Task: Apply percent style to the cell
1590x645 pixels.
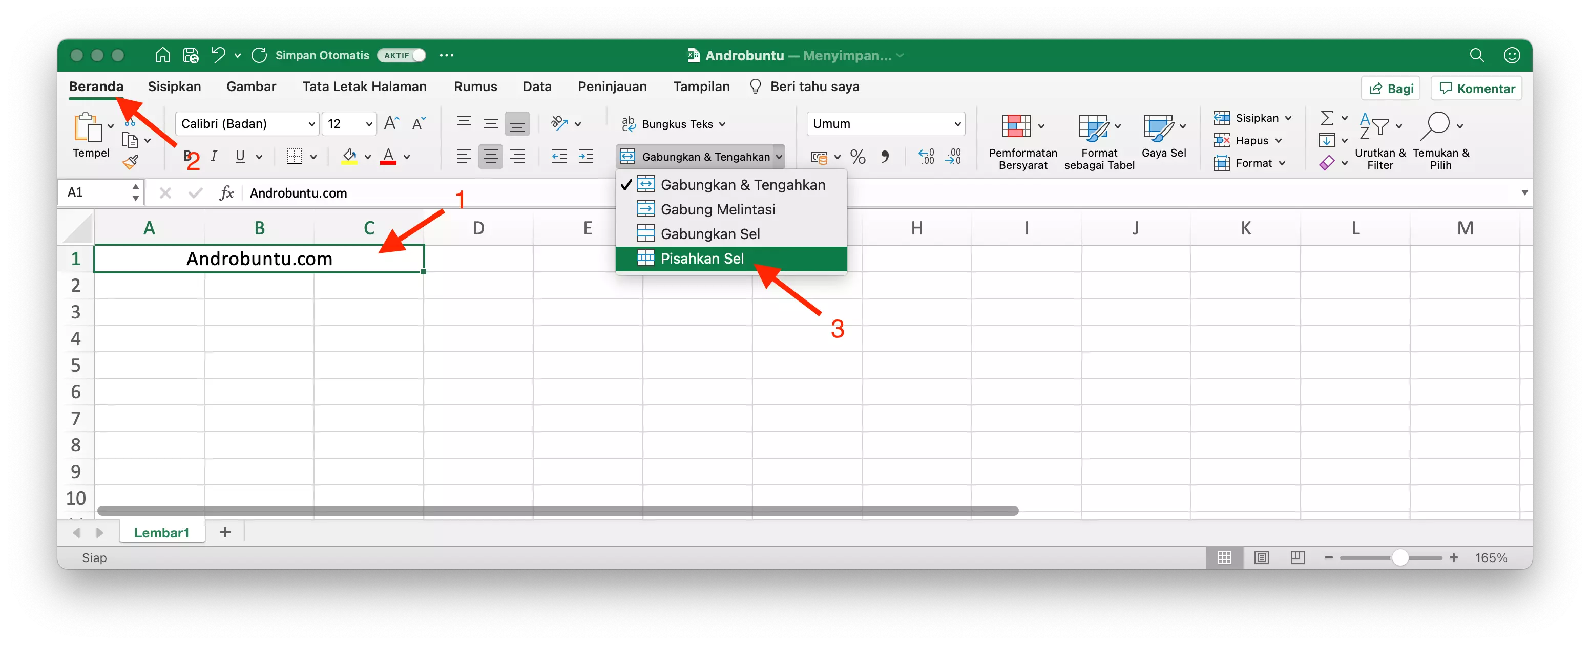Action: coord(857,156)
